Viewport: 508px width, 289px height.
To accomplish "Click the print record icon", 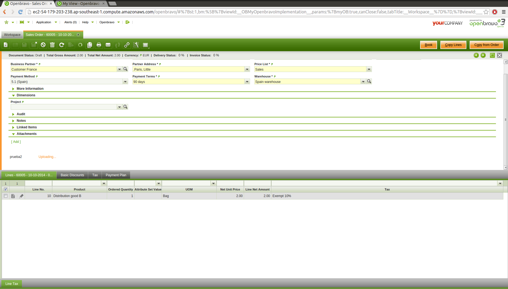I will point(99,45).
